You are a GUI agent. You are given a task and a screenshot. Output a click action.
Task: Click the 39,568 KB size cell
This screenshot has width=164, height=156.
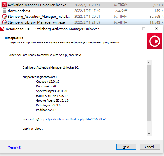click(x=157, y=17)
